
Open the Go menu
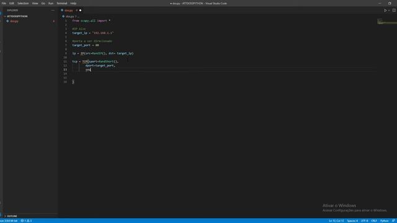(x=43, y=3)
